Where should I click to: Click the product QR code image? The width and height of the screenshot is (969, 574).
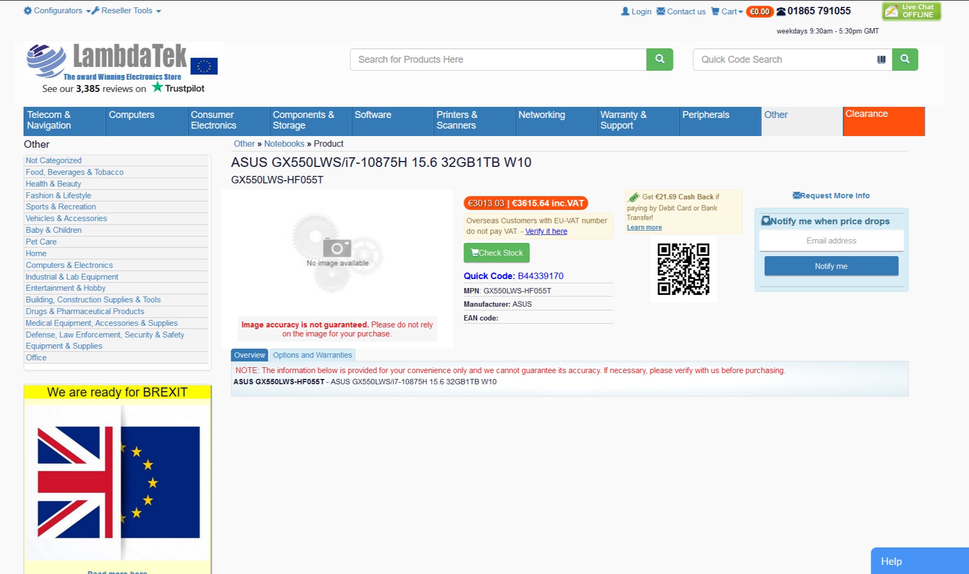click(x=683, y=269)
